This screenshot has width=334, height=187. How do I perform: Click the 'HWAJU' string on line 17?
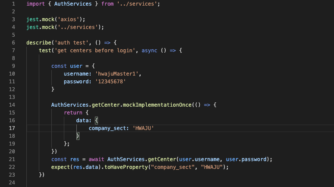point(143,128)
